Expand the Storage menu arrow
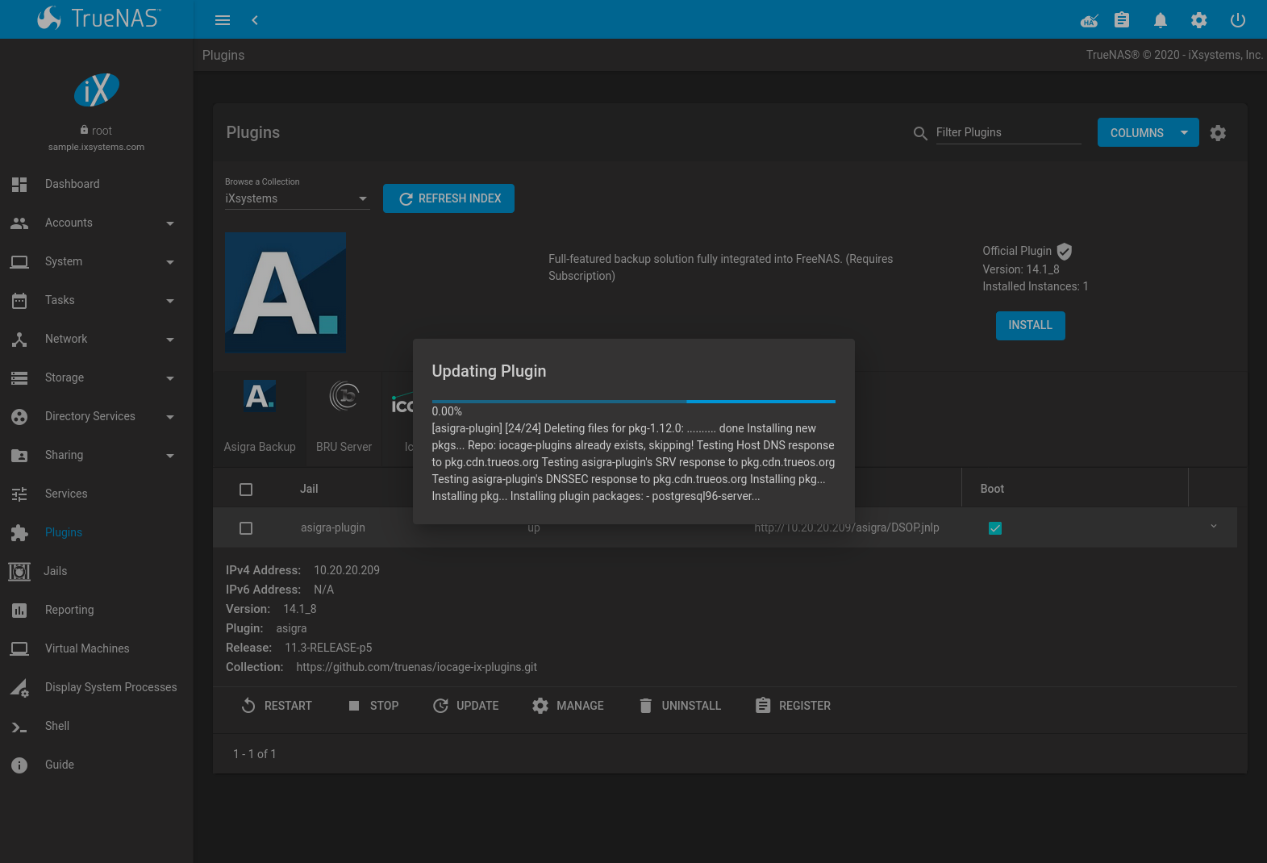 (x=170, y=378)
